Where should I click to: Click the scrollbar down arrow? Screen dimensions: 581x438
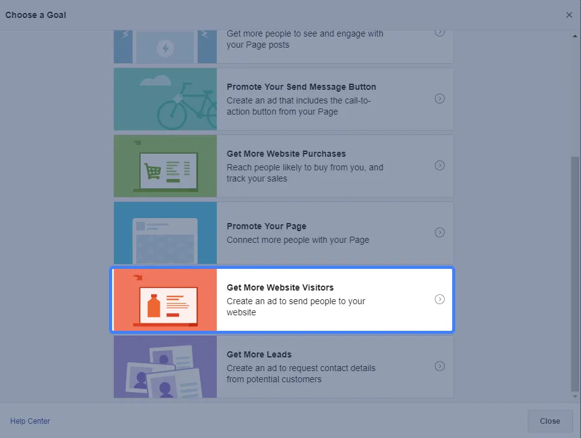click(x=575, y=396)
